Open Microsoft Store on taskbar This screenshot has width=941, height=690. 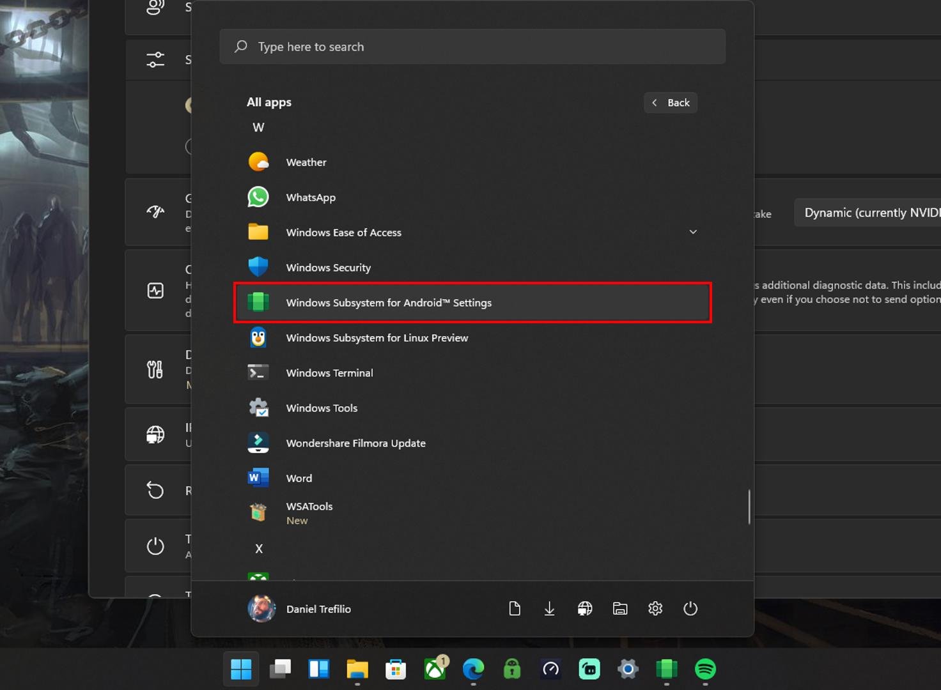396,669
